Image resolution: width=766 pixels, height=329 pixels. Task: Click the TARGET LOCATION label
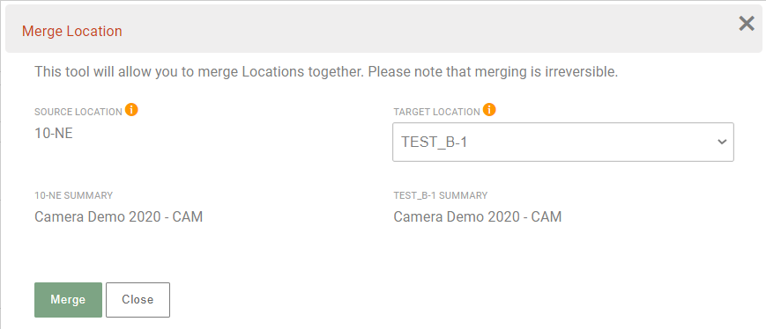point(436,112)
